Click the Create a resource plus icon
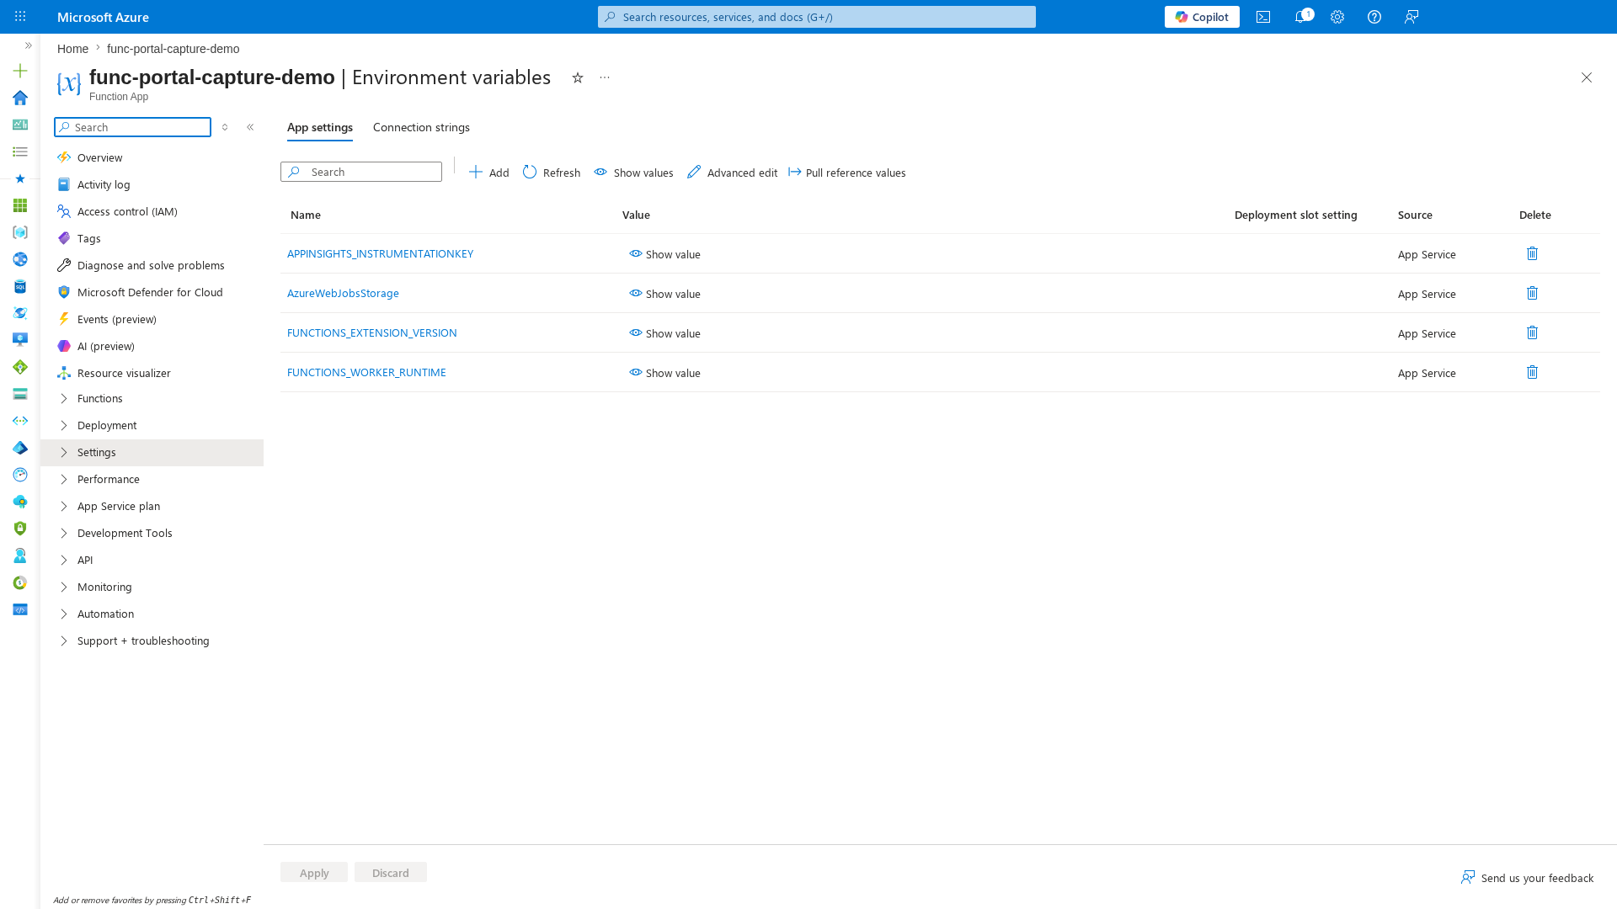The width and height of the screenshot is (1617, 909). [20, 71]
